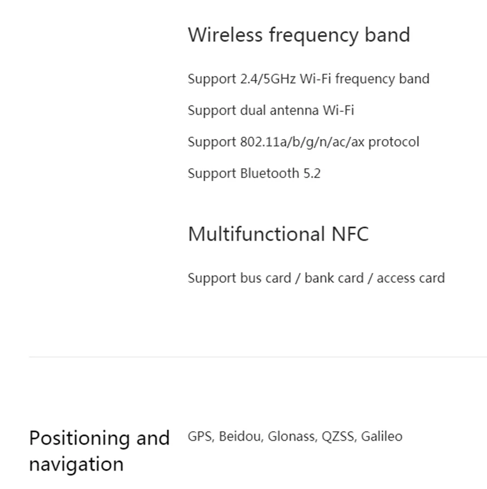Click the horizontal divider line
This screenshot has height=489, width=487.
(258, 356)
